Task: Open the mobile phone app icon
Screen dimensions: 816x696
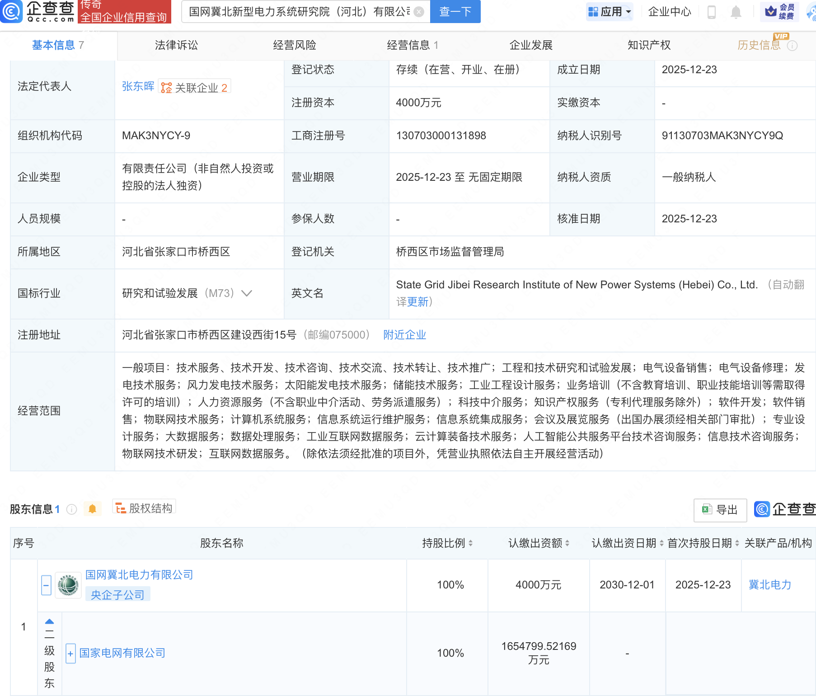Action: click(x=711, y=12)
